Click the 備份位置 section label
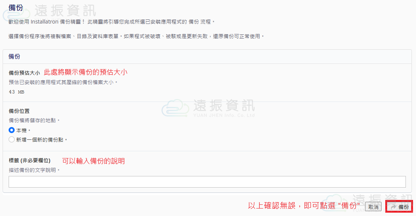Screen dimensions: 416x216 click(x=19, y=111)
